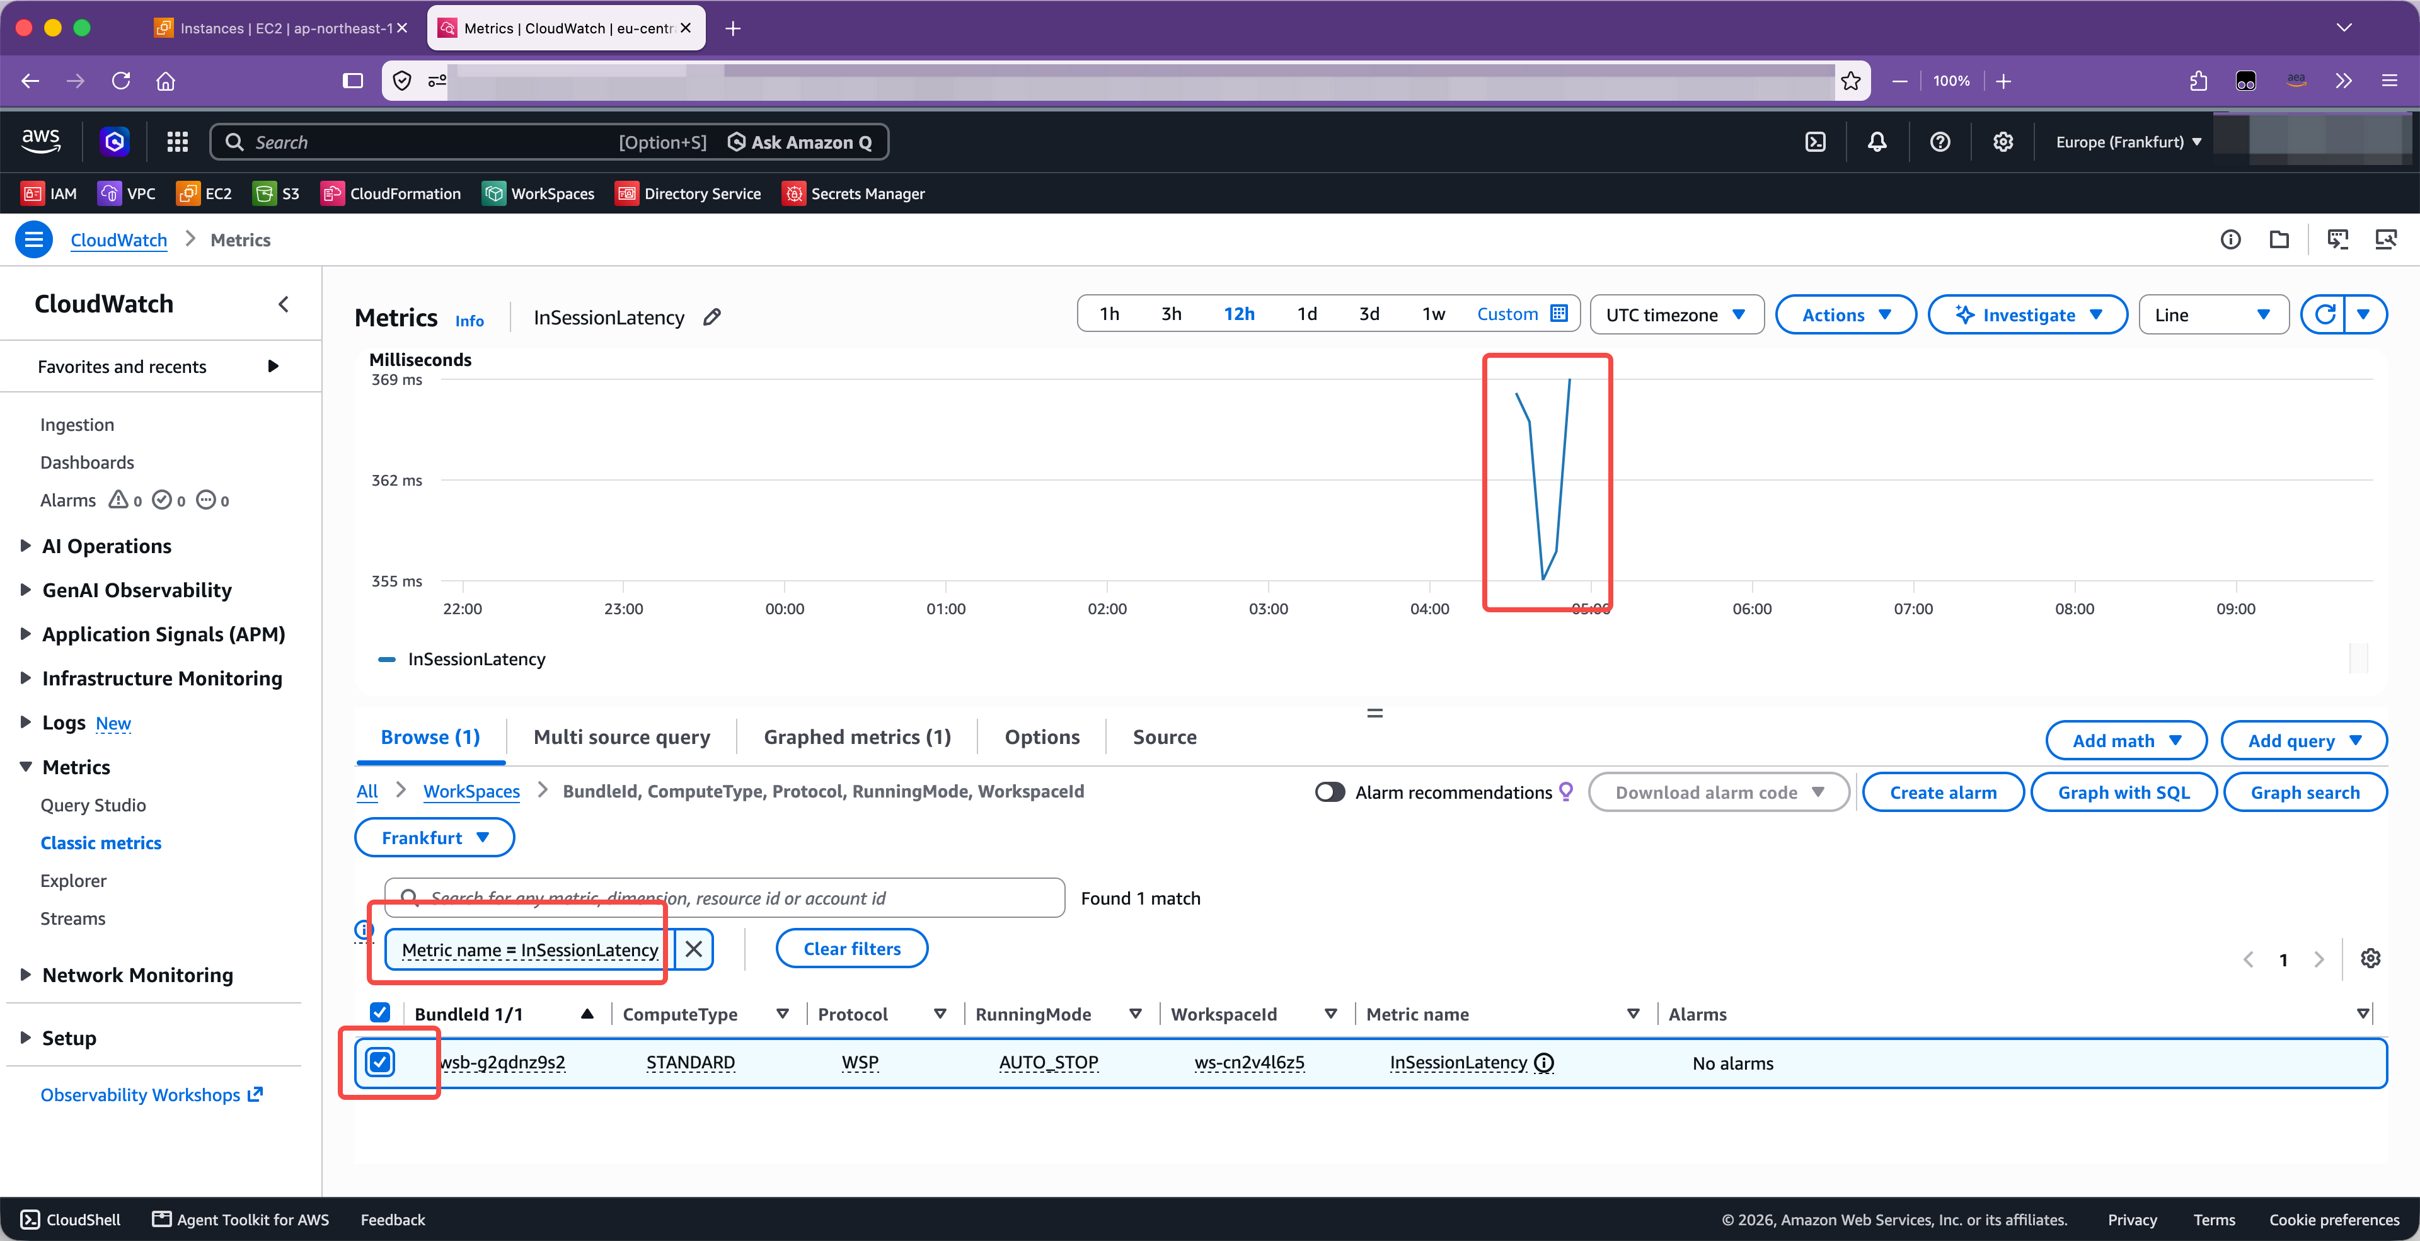Open the custom time range calendar

point(1522,314)
